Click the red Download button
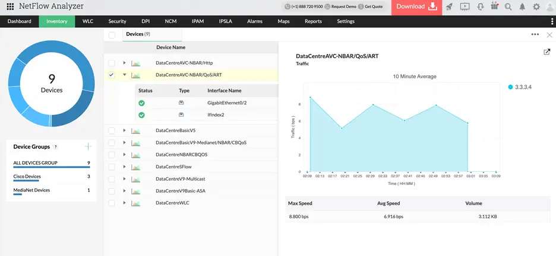Image resolution: width=556 pixels, height=256 pixels. point(416,7)
